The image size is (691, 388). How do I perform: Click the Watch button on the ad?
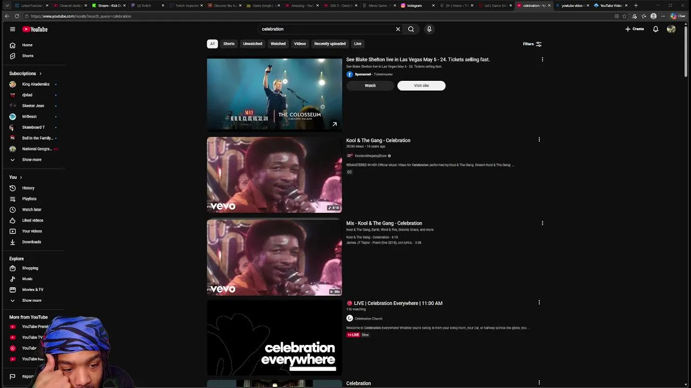click(370, 85)
